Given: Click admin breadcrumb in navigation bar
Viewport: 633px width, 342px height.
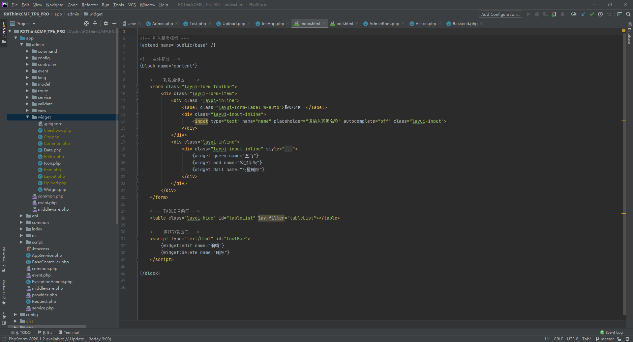Looking at the screenshot, I should point(73,14).
